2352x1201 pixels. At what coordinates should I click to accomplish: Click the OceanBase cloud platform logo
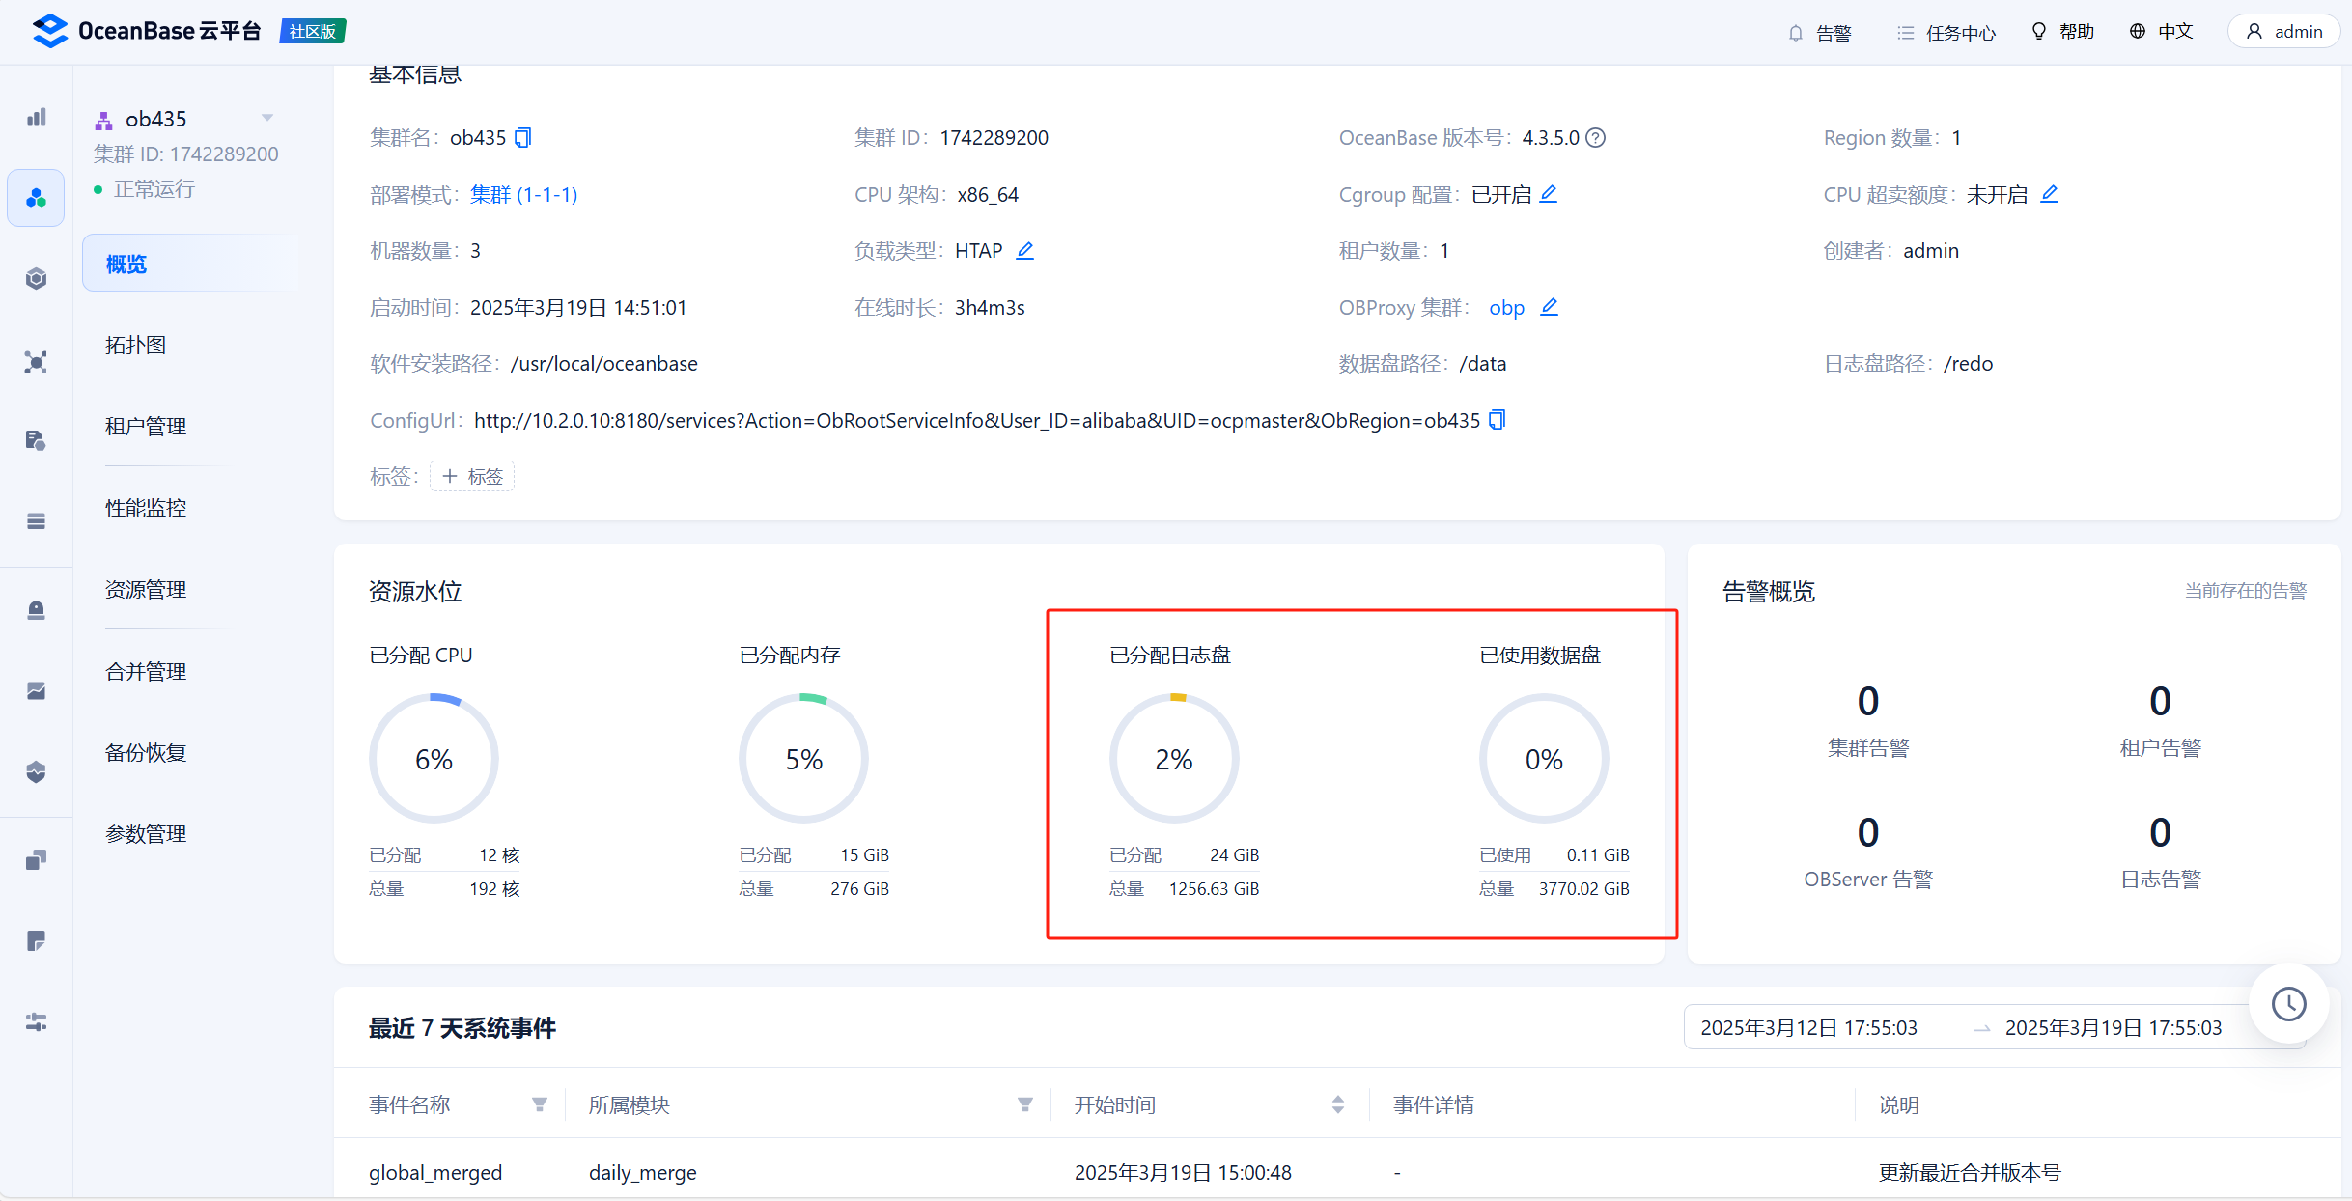pos(146,31)
